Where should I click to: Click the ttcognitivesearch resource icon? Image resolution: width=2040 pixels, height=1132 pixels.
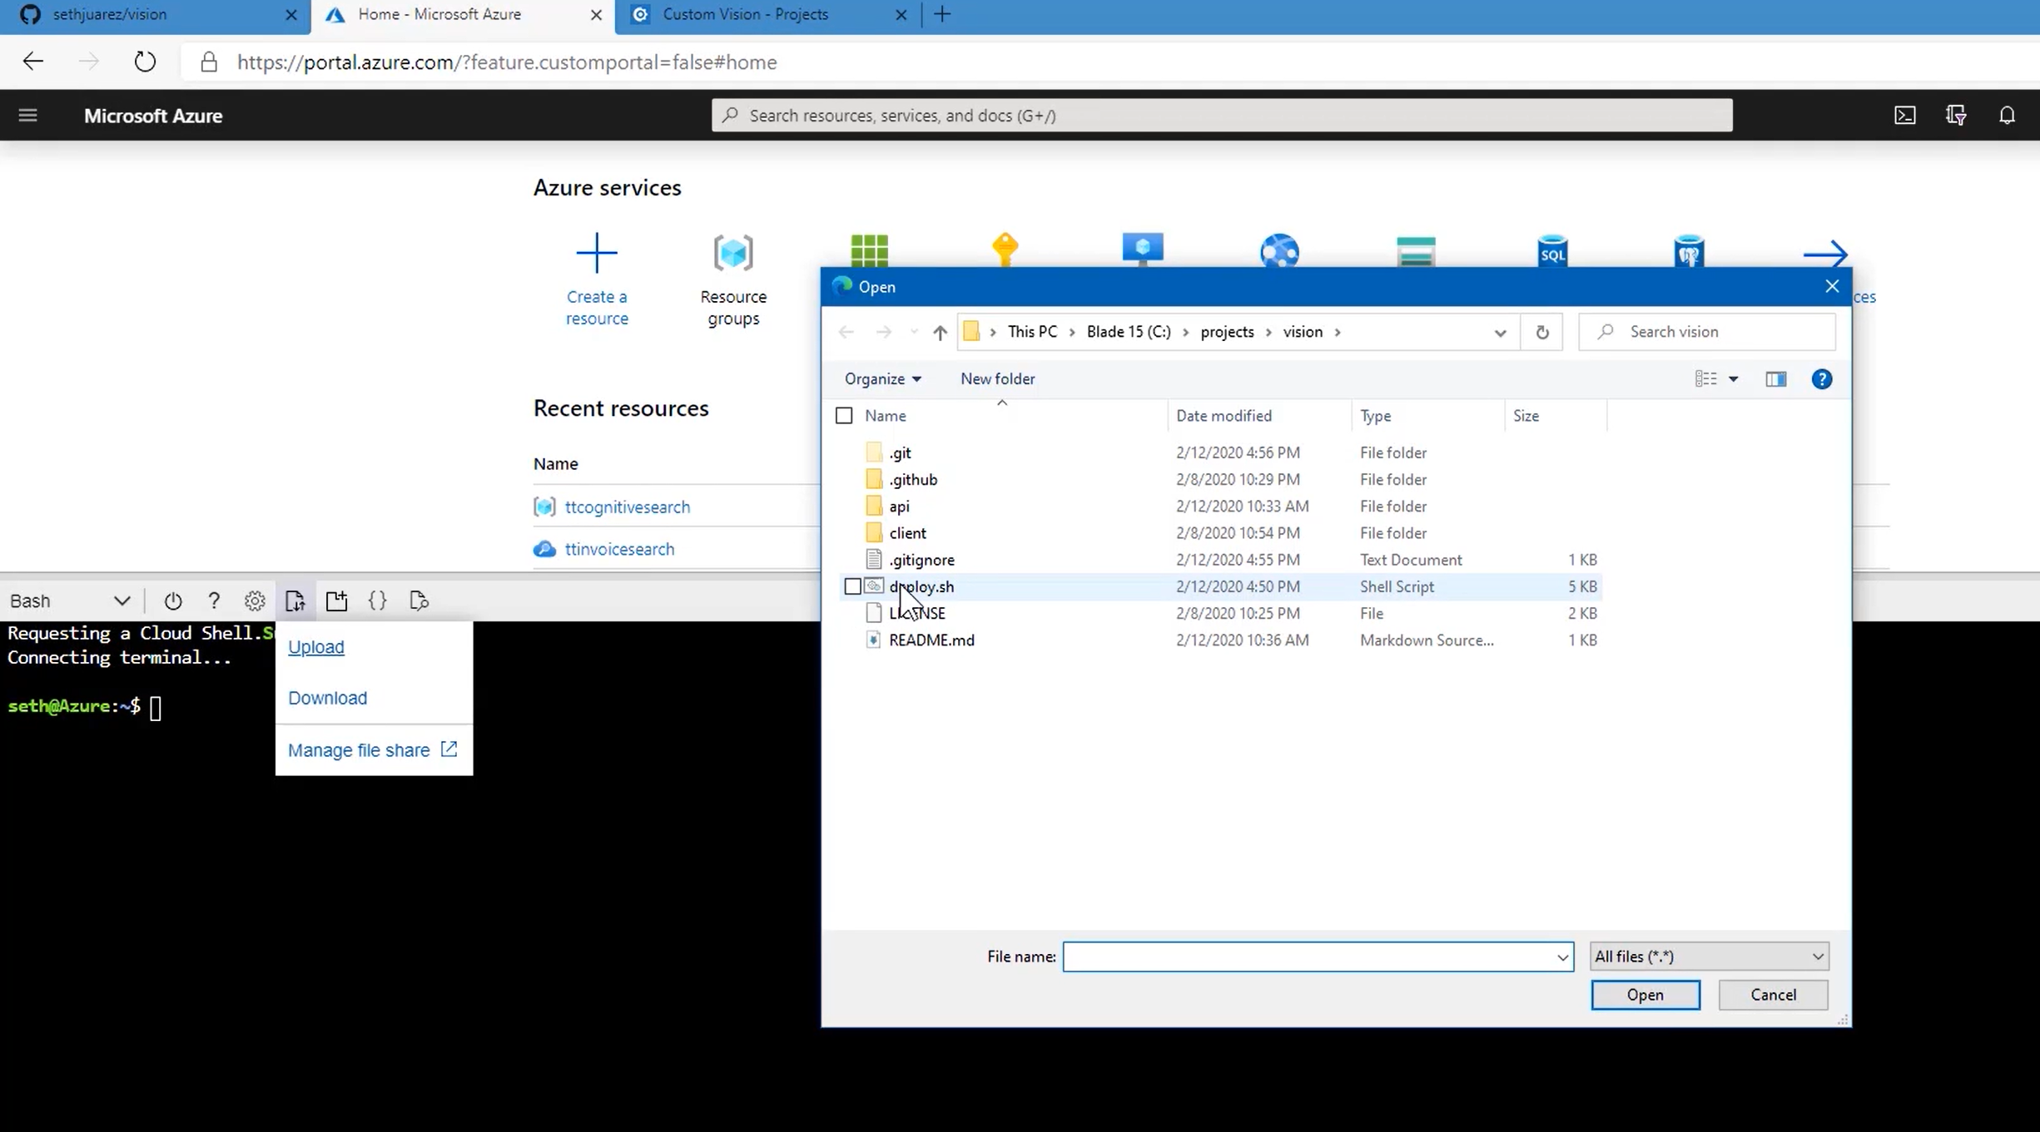pos(544,507)
